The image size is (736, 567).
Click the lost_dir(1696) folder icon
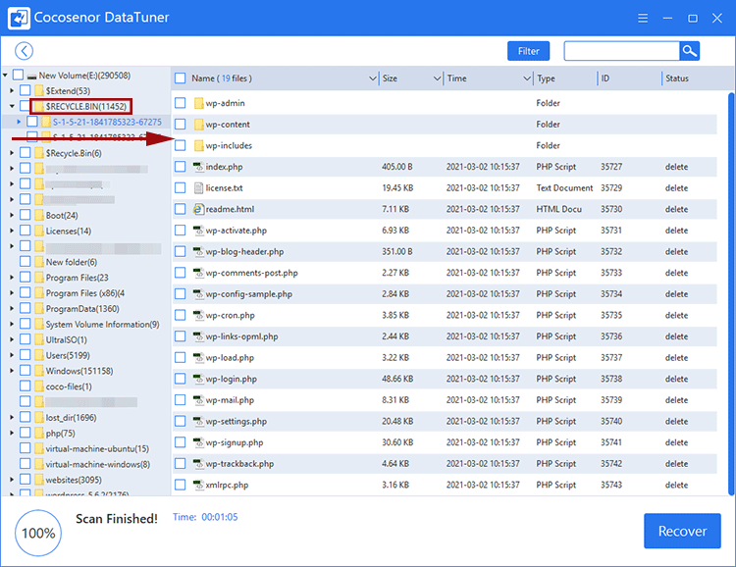(x=39, y=417)
